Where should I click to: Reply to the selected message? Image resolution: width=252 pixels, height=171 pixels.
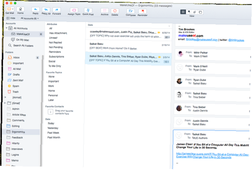[x=36, y=10]
